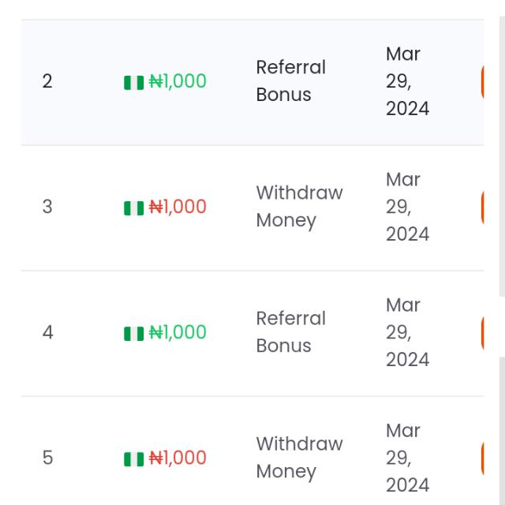Image resolution: width=505 pixels, height=505 pixels.
Task: Click the Nigerian flag icon in row 5
Action: [133, 459]
